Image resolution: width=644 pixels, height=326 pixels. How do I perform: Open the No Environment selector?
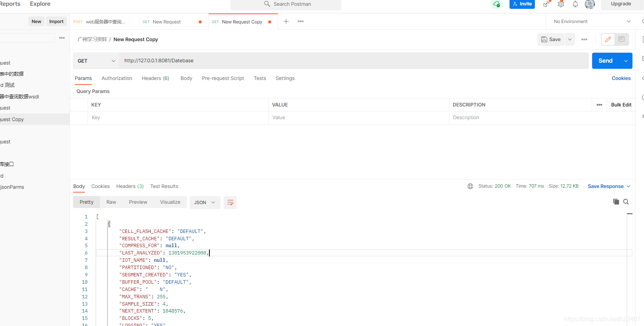[592, 22]
